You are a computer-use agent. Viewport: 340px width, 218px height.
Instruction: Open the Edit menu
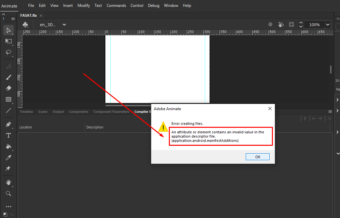pos(42,6)
